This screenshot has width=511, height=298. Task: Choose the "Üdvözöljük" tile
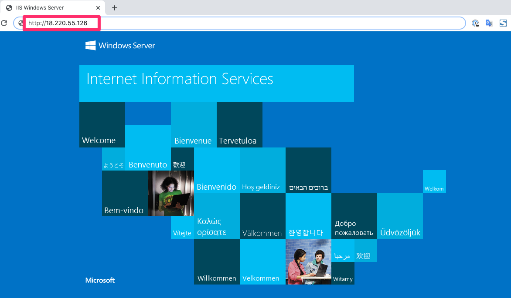[x=400, y=216]
